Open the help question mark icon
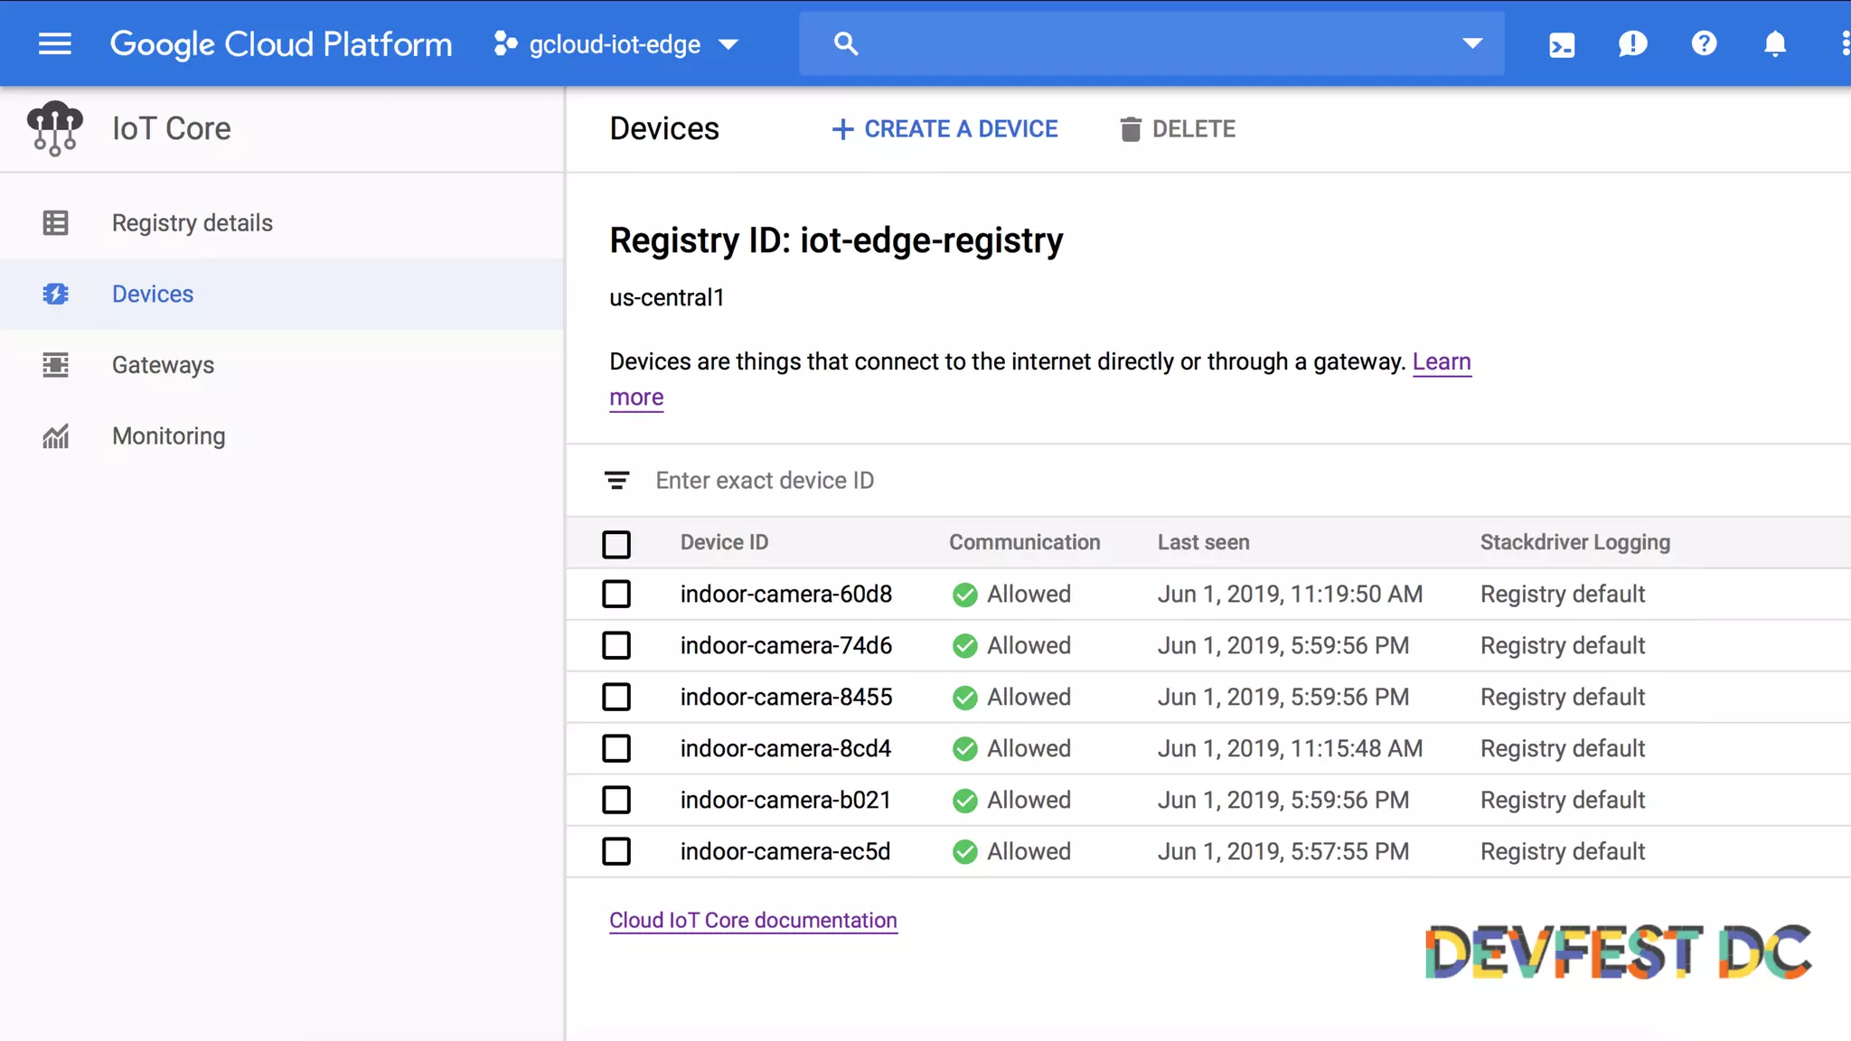This screenshot has height=1041, width=1851. [1704, 43]
